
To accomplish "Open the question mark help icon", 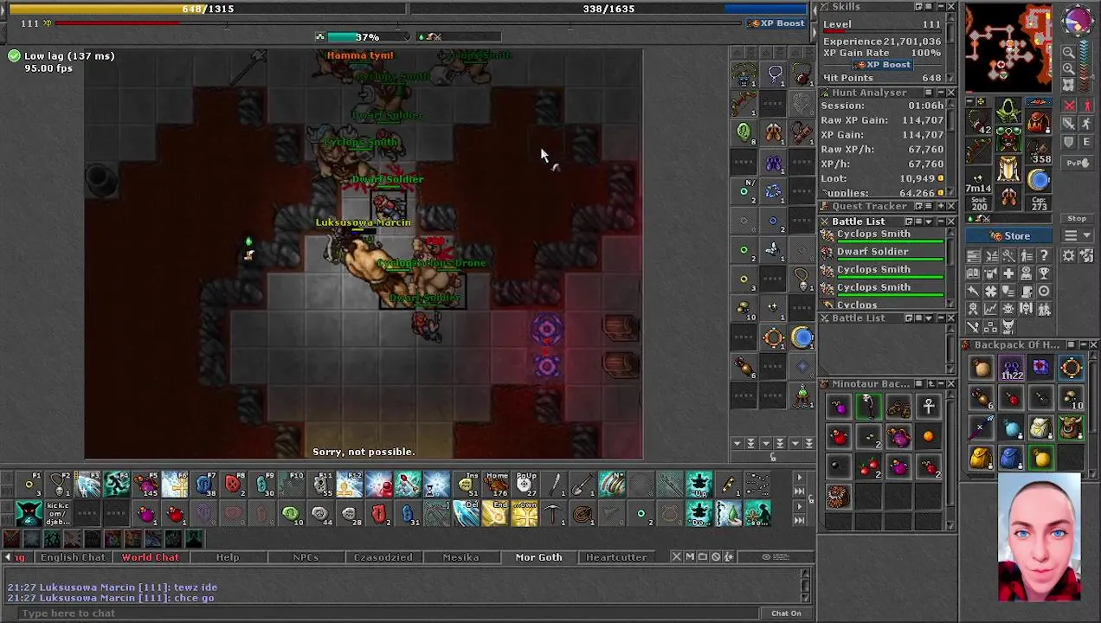I will tap(1045, 255).
